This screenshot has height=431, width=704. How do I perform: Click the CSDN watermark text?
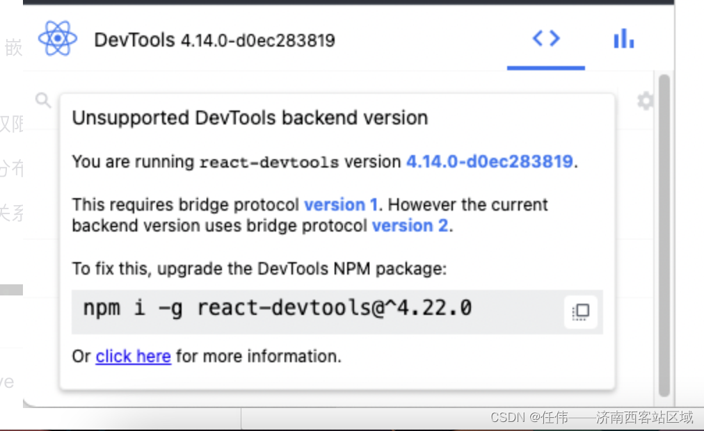(x=591, y=417)
